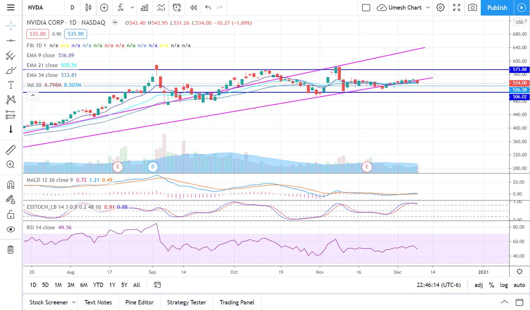The width and height of the screenshot is (530, 310).
Task: Select the 5Y date range
Action: [x=125, y=285]
